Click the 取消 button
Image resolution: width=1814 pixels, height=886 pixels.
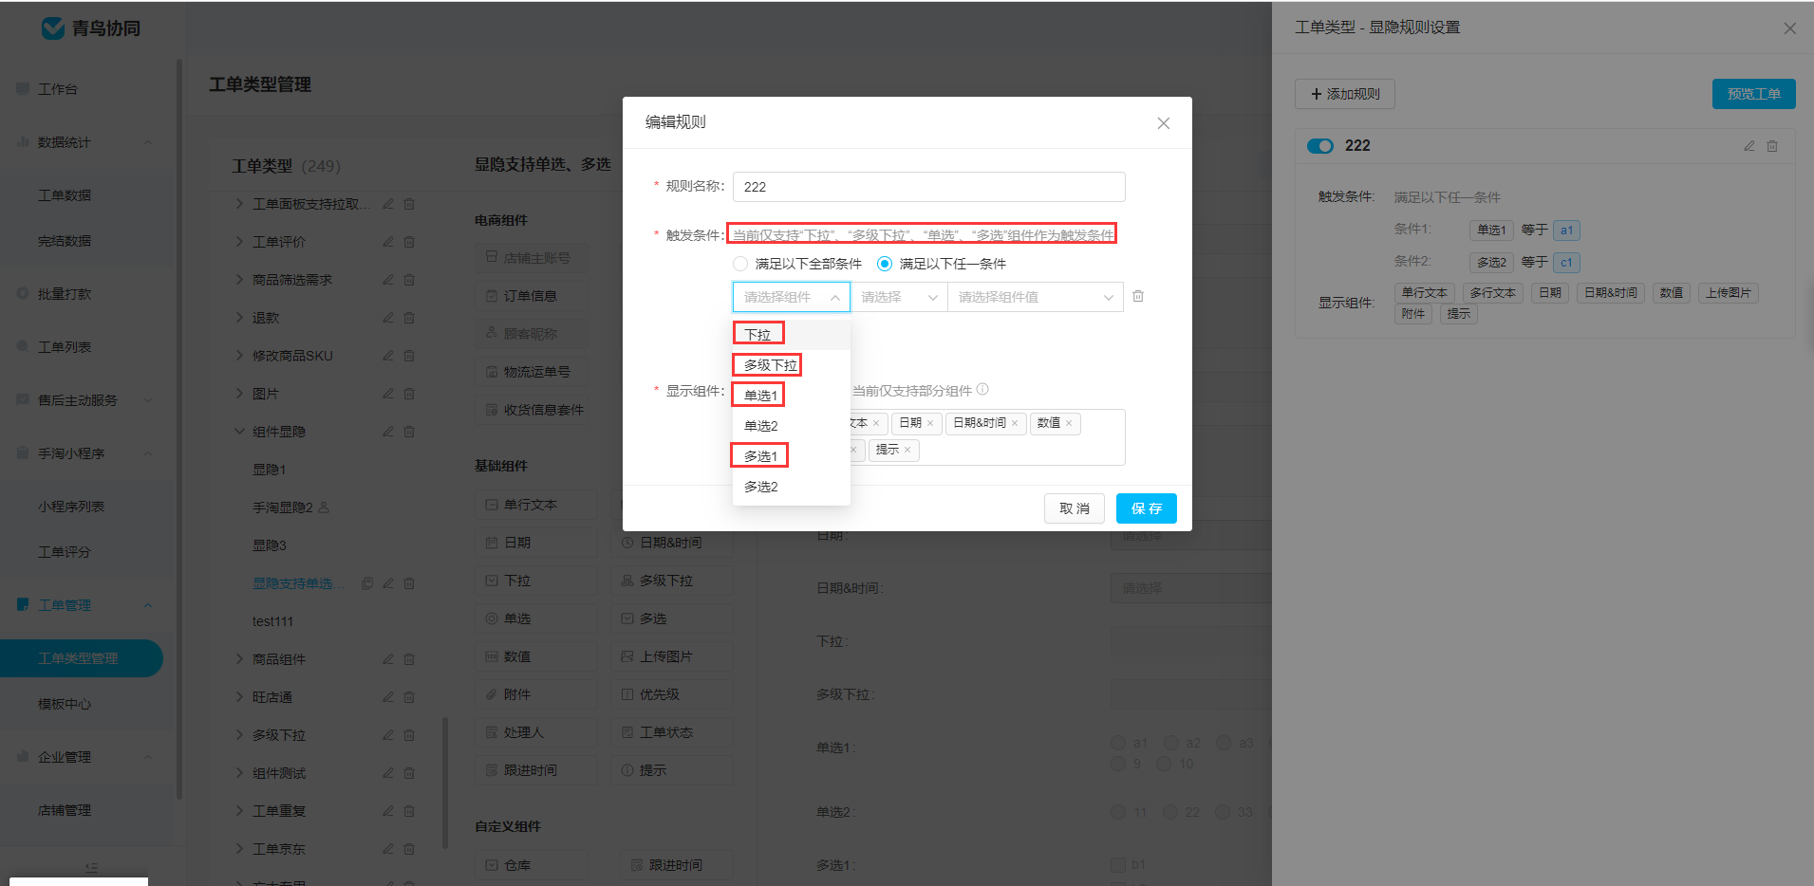[x=1075, y=508]
